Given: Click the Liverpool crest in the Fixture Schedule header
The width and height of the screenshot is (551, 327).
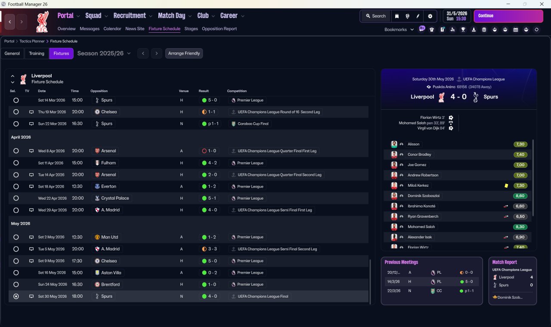Looking at the screenshot, I should click(24, 79).
